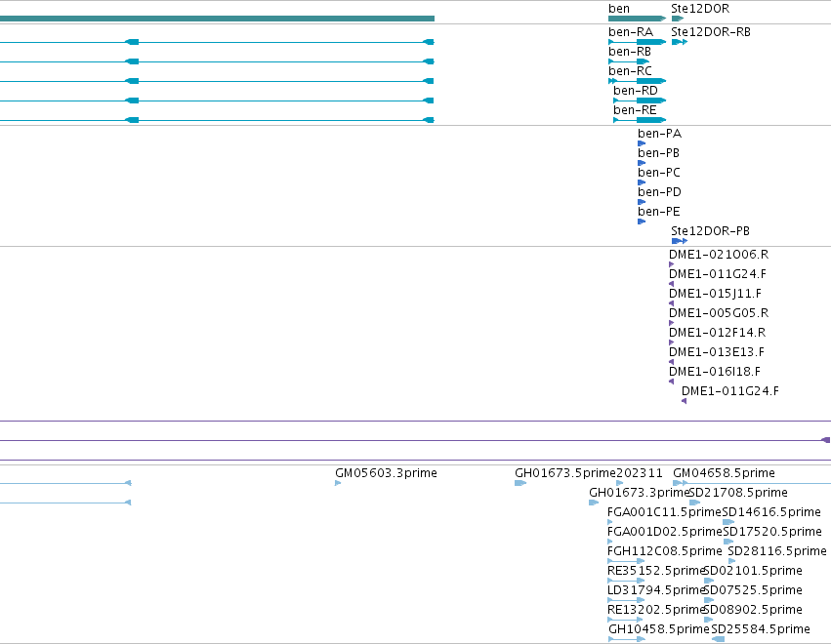The image size is (831, 644).
Task: Choose the DME1-016I18.F feature label
Action: [715, 373]
